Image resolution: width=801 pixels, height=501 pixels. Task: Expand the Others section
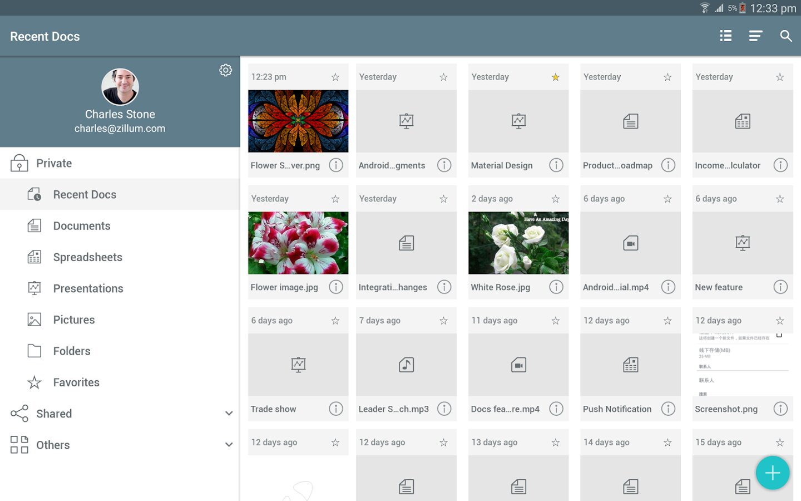click(229, 445)
